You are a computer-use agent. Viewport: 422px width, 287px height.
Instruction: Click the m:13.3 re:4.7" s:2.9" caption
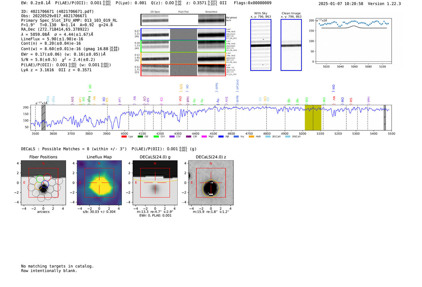pos(155,212)
